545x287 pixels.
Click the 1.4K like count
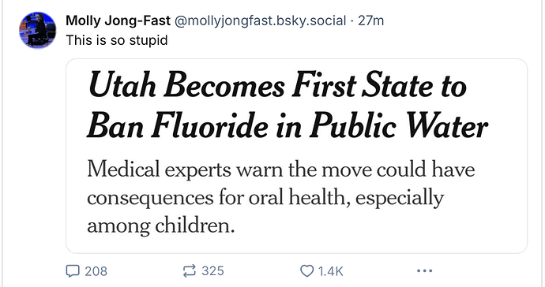pyautogui.click(x=330, y=271)
